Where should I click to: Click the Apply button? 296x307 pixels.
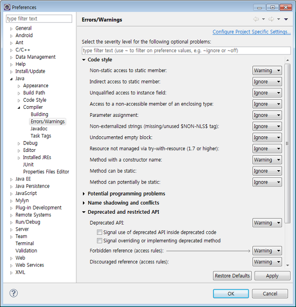click(272, 276)
